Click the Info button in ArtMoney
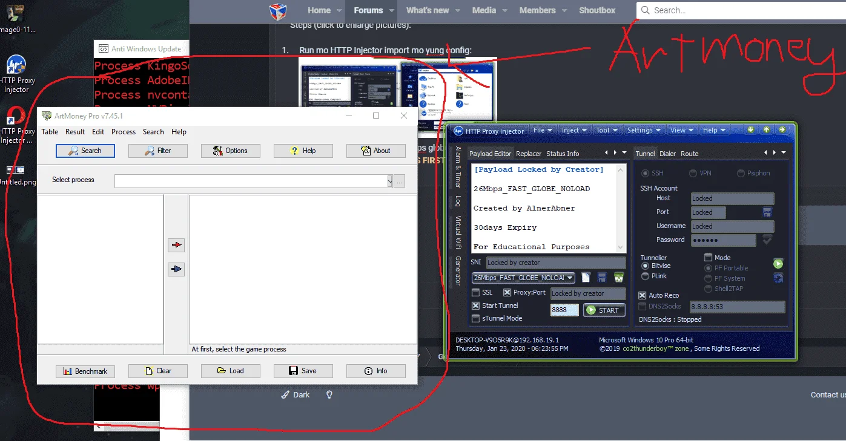The height and width of the screenshot is (441, 846). click(x=376, y=371)
